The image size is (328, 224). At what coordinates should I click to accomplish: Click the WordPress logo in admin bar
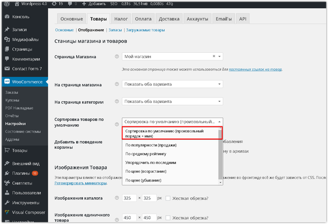pos(7,4)
